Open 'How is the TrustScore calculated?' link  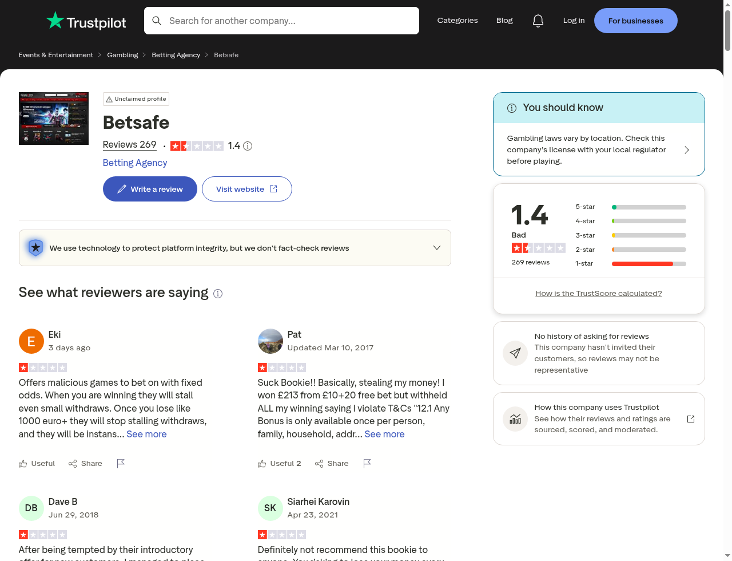(599, 293)
